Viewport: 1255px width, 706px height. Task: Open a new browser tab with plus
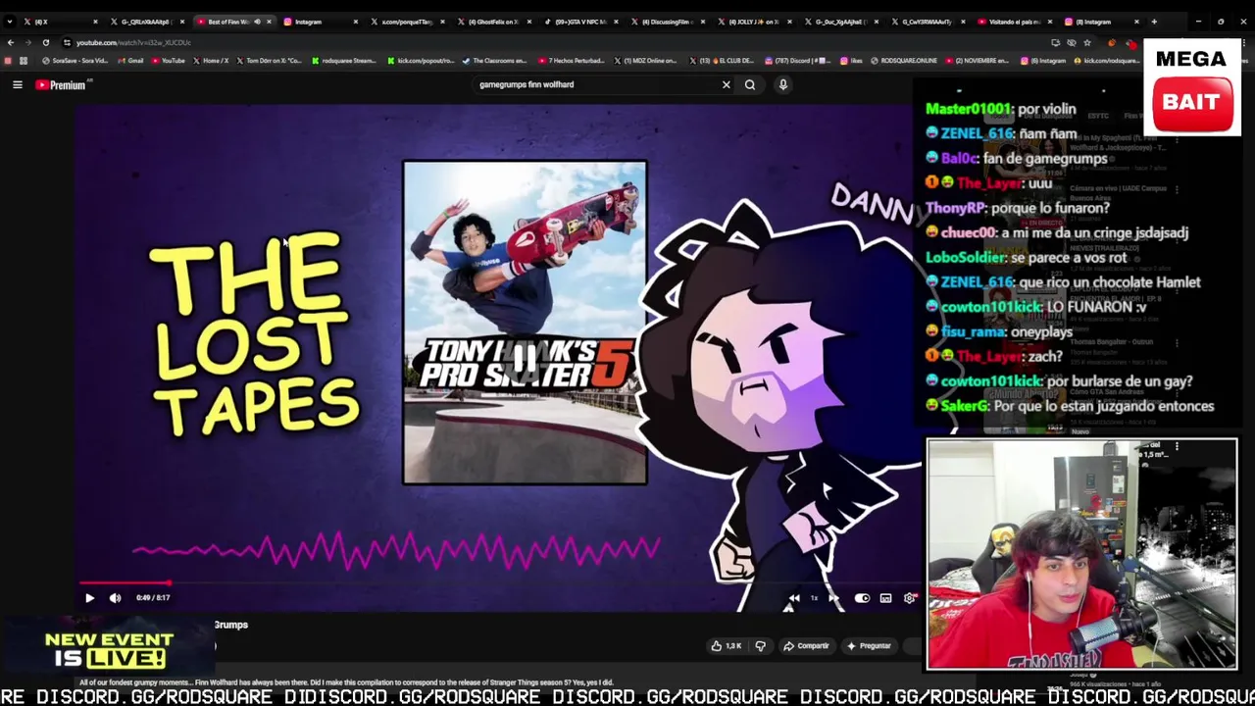click(x=1153, y=22)
